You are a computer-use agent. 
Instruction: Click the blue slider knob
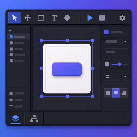tap(119, 64)
